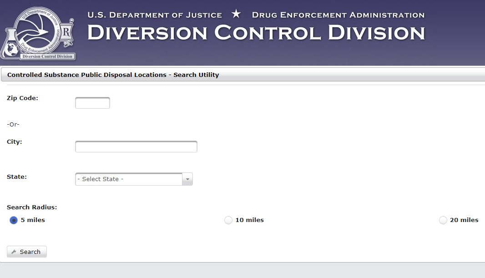
Task: Click the State label
Action: click(17, 177)
